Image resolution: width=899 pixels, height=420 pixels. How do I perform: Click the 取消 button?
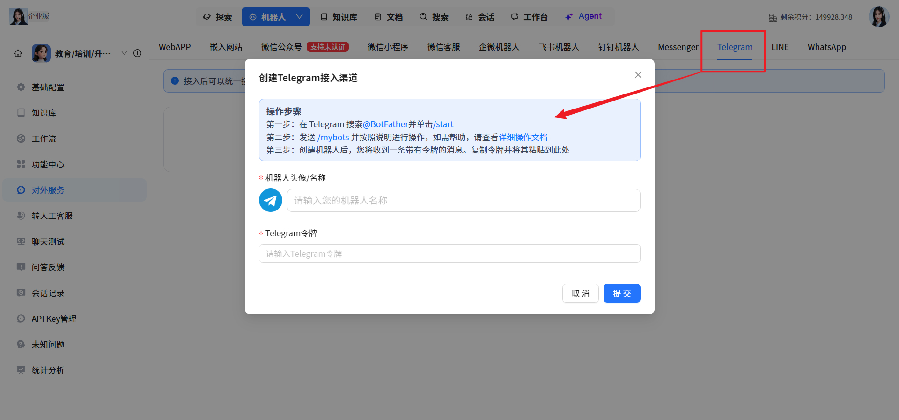(581, 293)
